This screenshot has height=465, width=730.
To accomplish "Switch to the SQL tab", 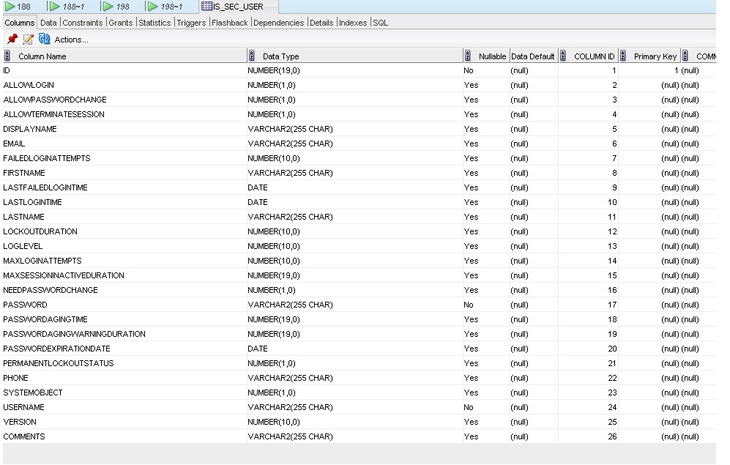I will click(380, 23).
